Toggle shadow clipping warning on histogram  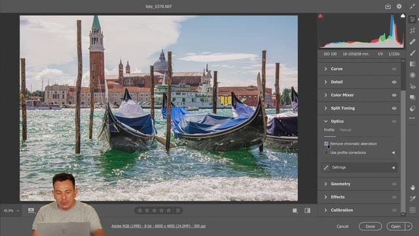[x=320, y=16]
